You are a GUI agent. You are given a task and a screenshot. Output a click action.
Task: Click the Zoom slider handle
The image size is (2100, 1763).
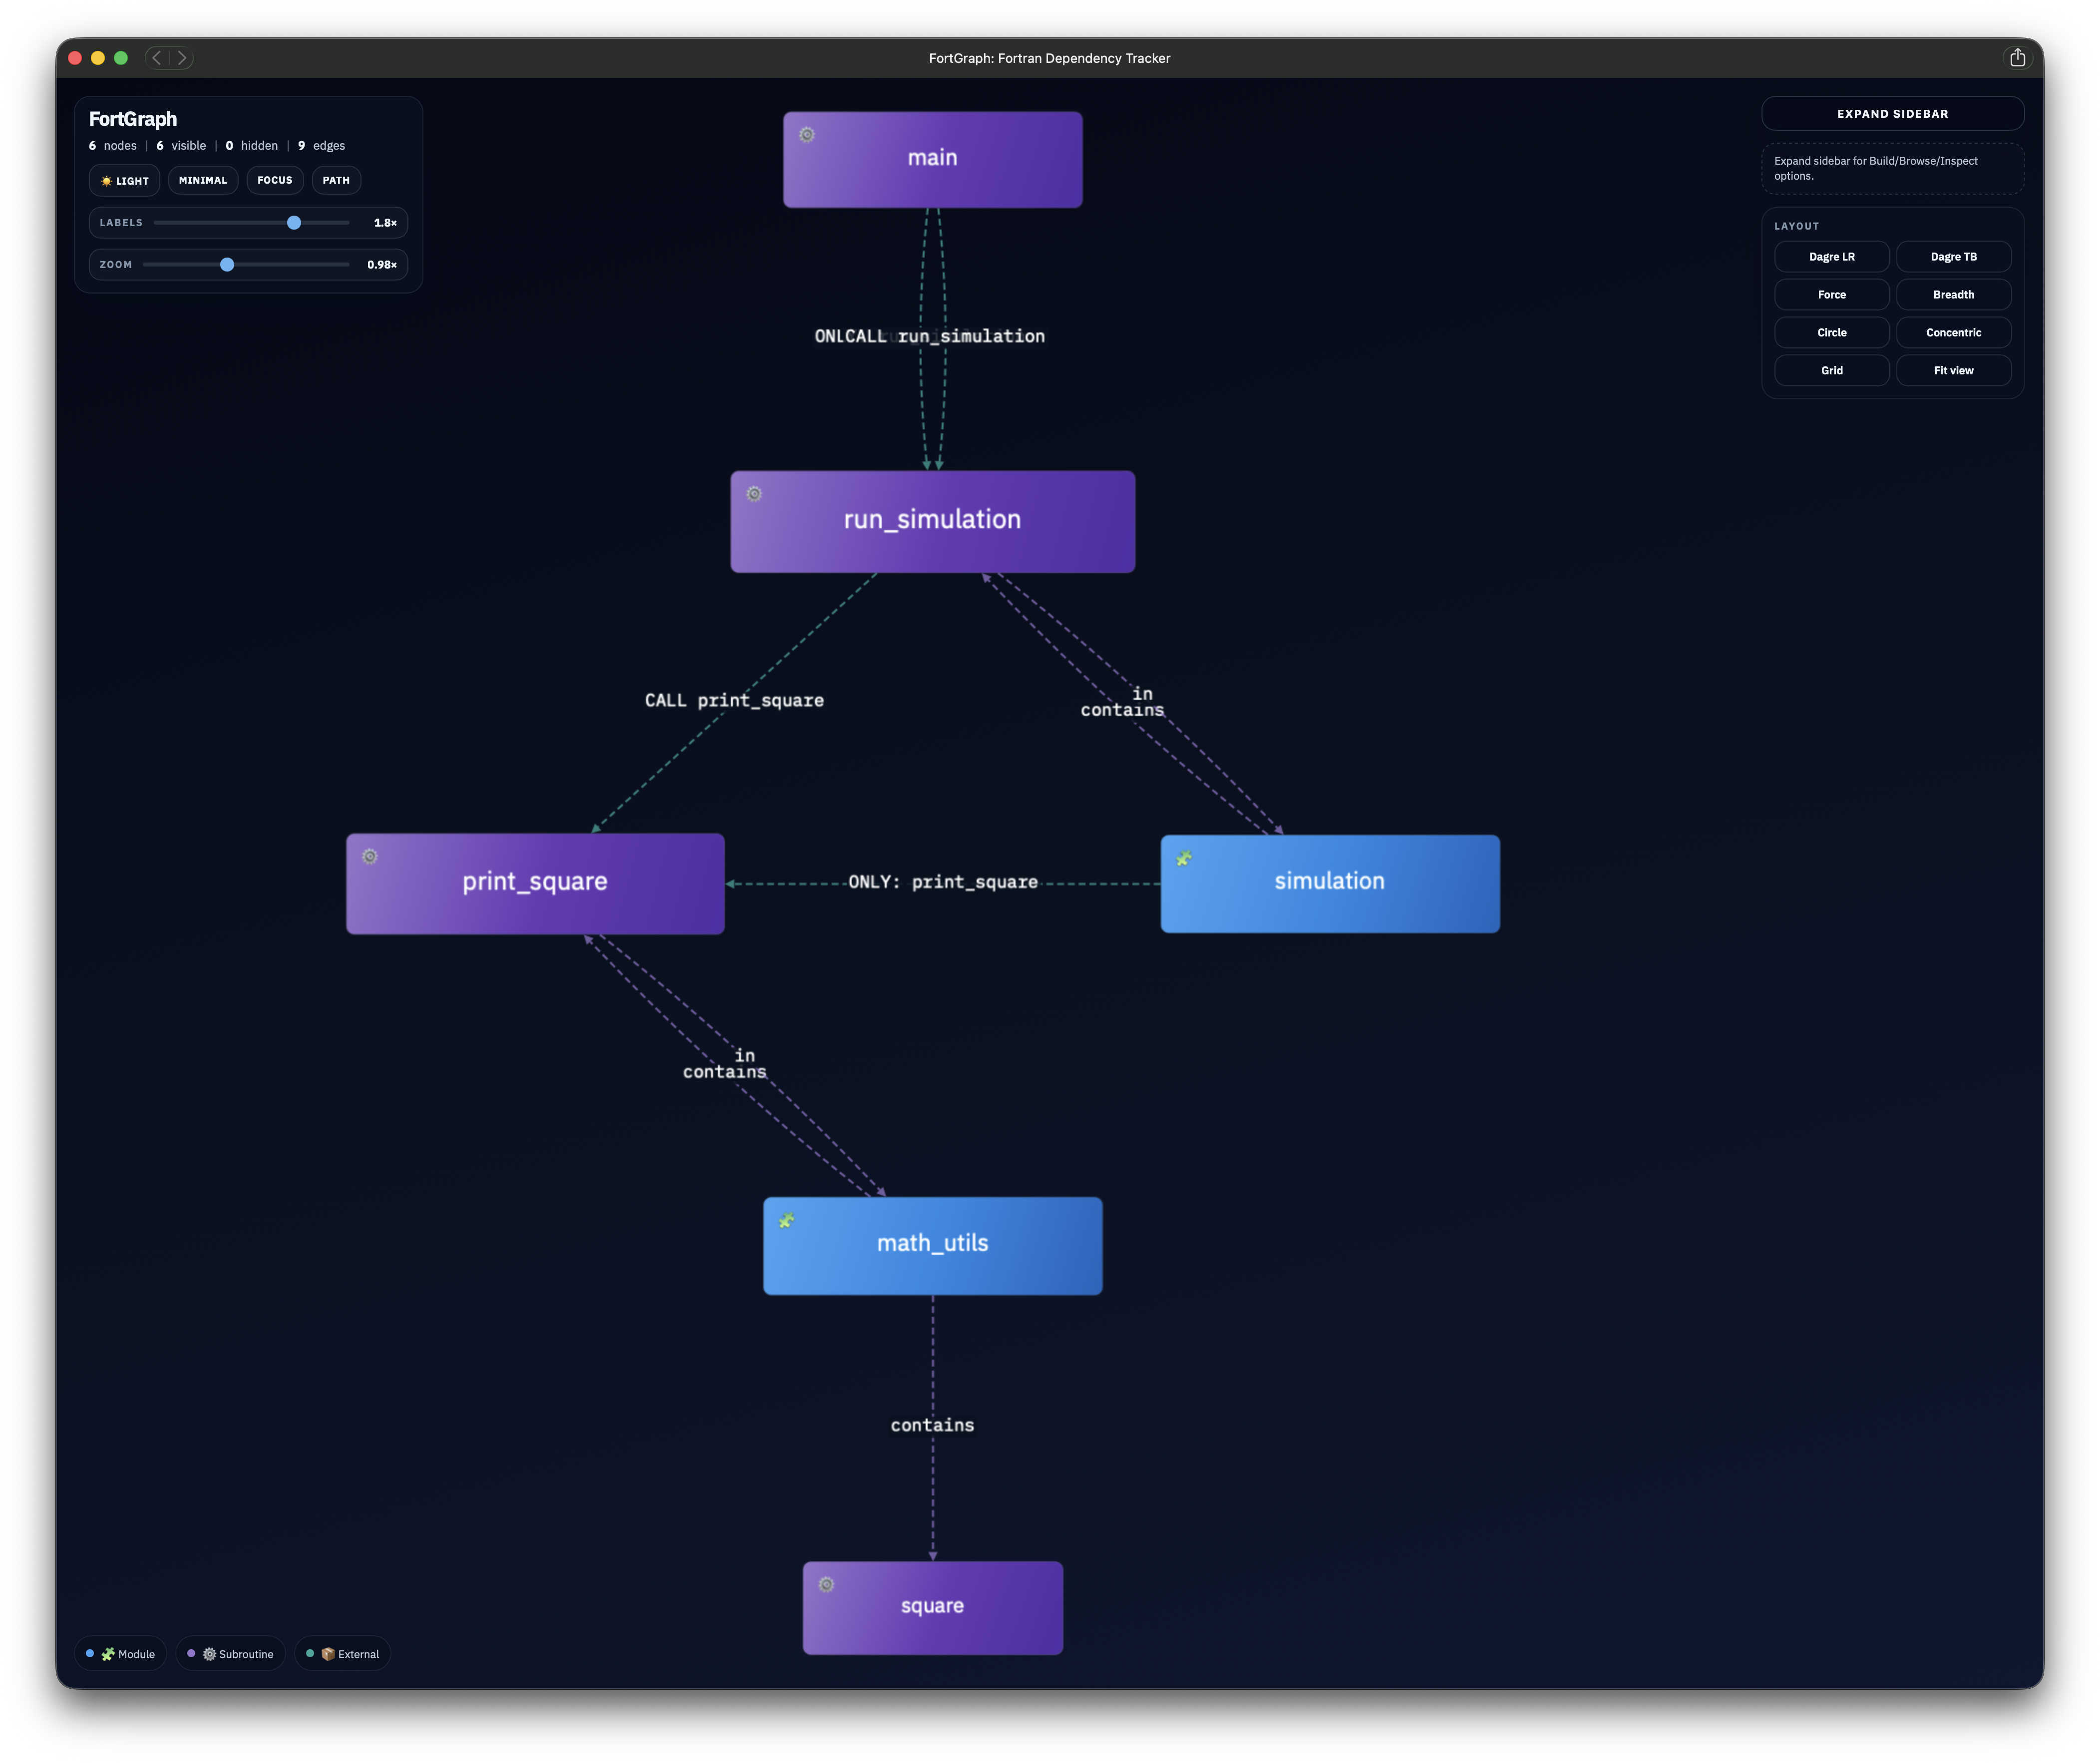(x=227, y=265)
